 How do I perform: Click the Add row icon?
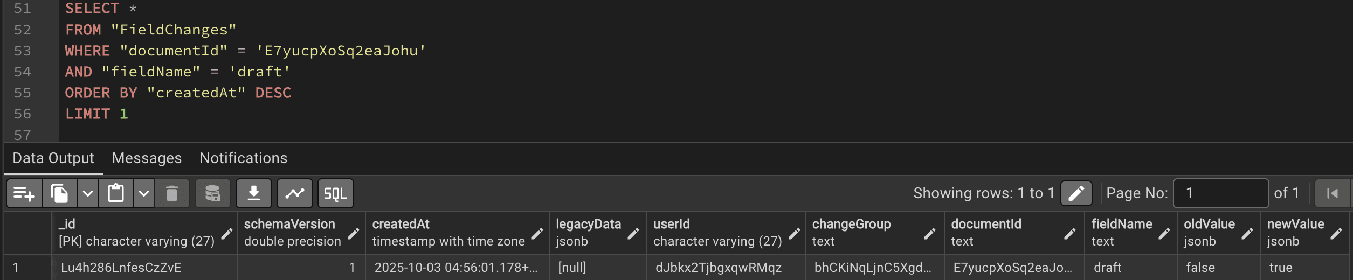(24, 193)
